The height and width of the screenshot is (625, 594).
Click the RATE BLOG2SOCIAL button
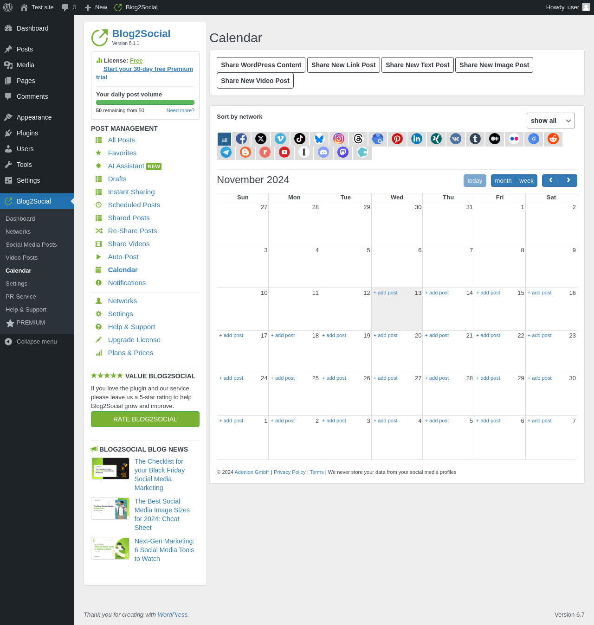click(145, 419)
